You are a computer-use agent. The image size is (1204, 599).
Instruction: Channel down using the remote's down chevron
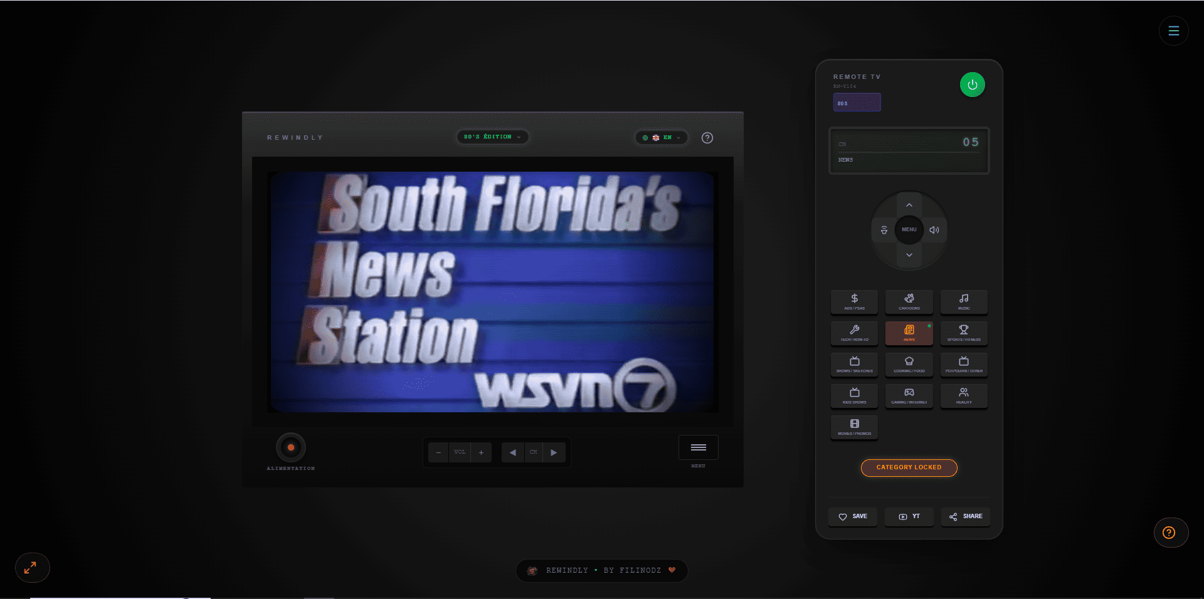point(909,255)
